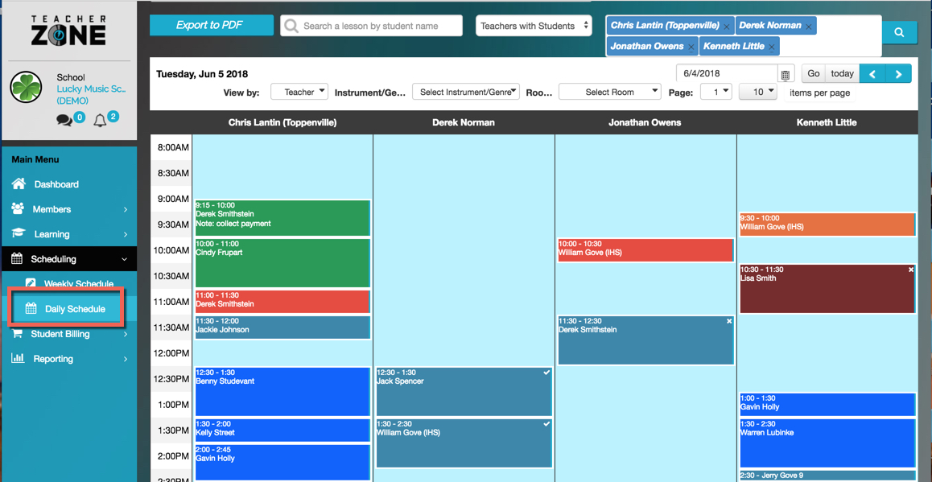932x482 pixels.
Task: Click the Members people icon
Action: coord(18,208)
